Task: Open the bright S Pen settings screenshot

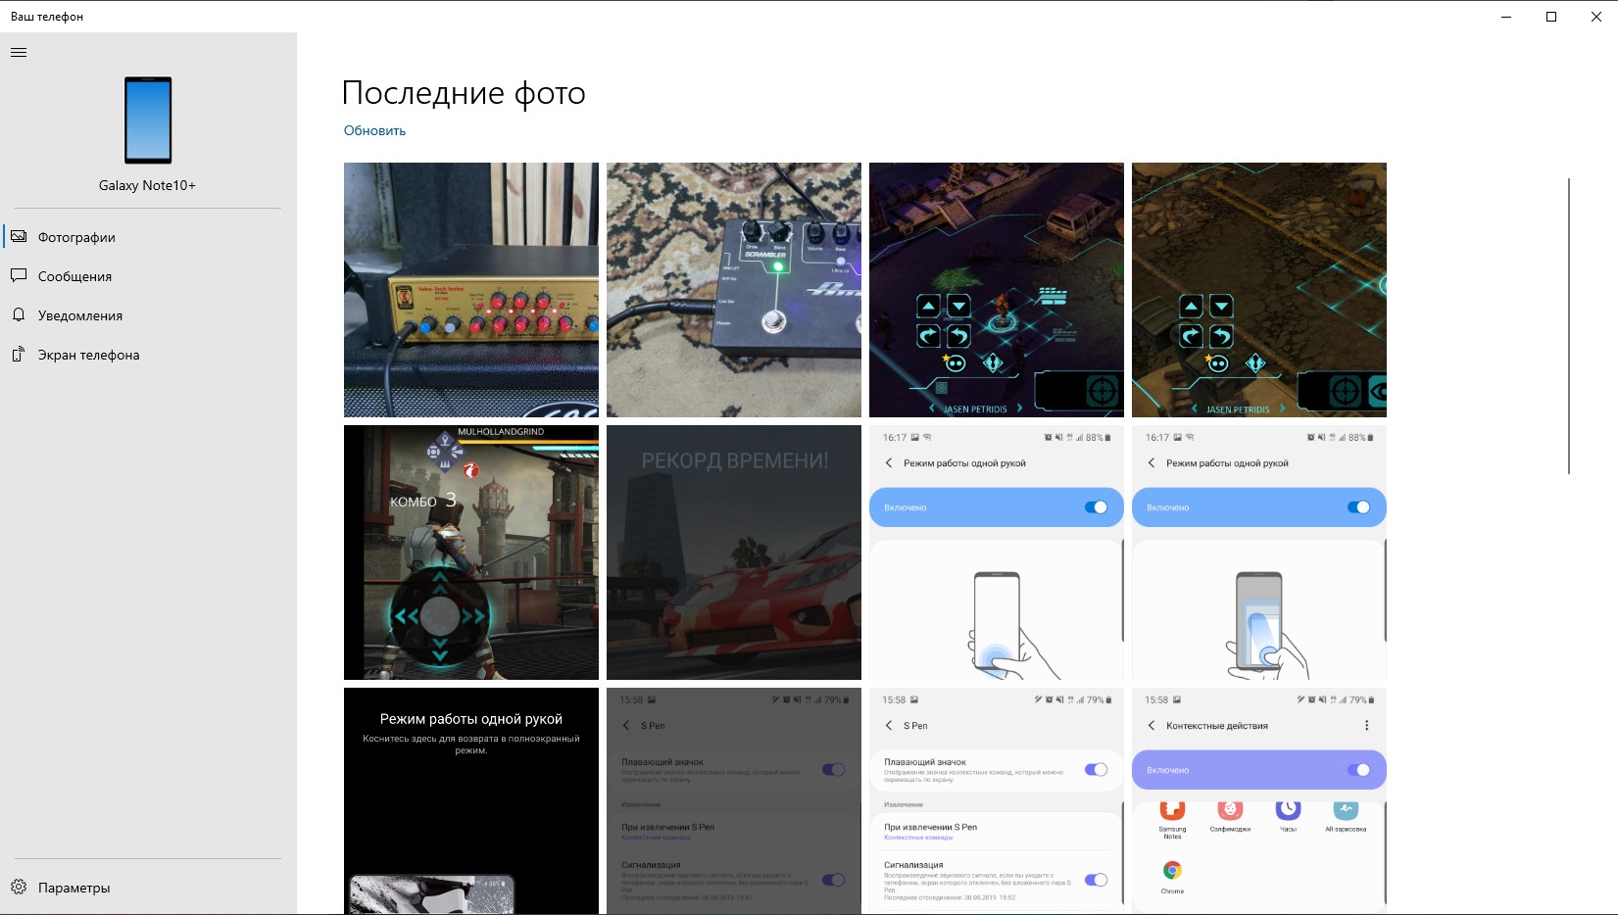Action: click(x=997, y=801)
